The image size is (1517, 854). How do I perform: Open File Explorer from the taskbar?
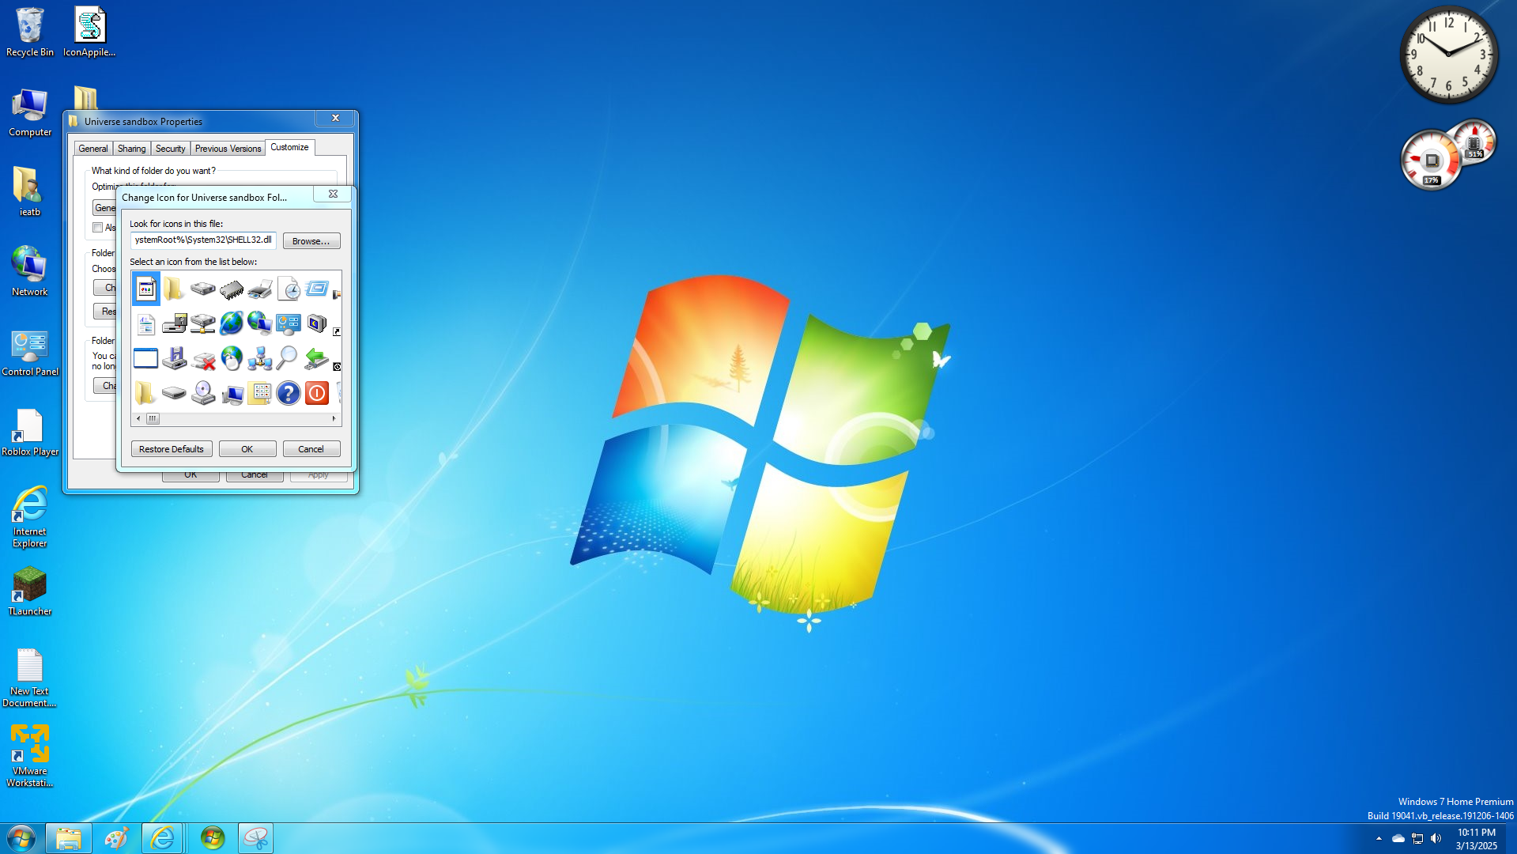[69, 838]
